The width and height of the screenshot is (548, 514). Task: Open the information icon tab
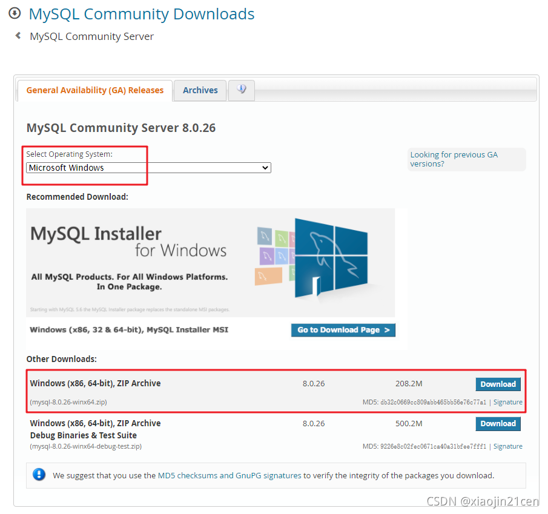[242, 90]
